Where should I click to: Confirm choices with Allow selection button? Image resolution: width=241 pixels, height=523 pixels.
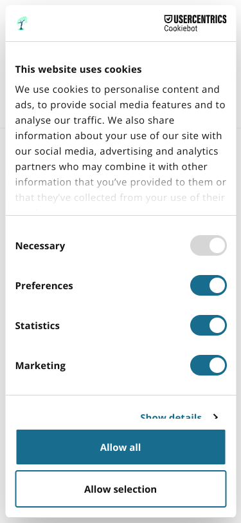click(x=121, y=489)
